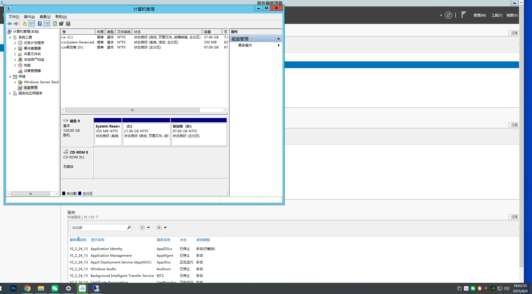Open the 查看(V) menu in Computer Management
532x294 pixels.
(45, 17)
